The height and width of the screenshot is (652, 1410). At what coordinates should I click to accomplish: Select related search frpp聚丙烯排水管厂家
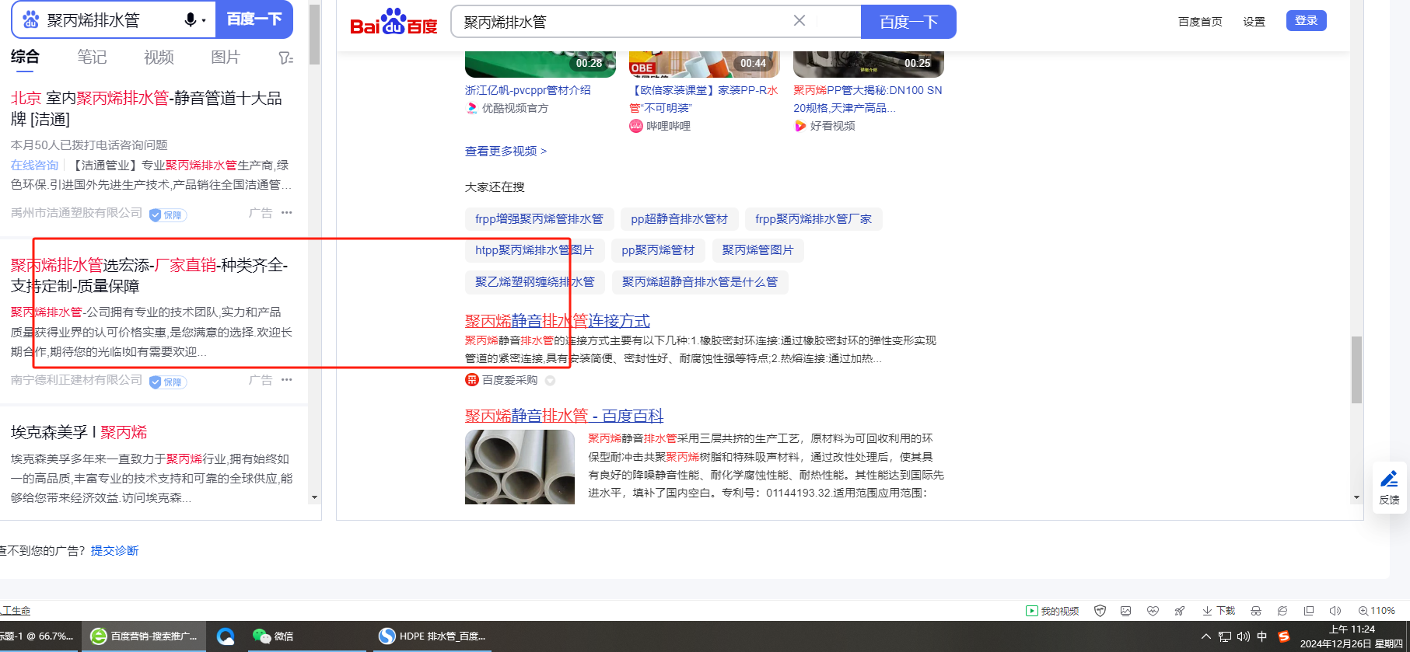813,219
